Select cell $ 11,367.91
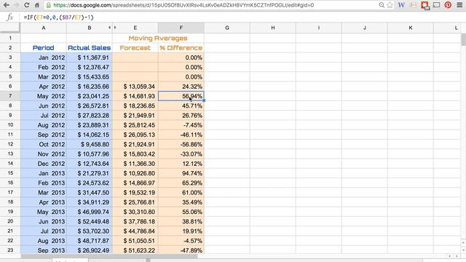 (89, 57)
